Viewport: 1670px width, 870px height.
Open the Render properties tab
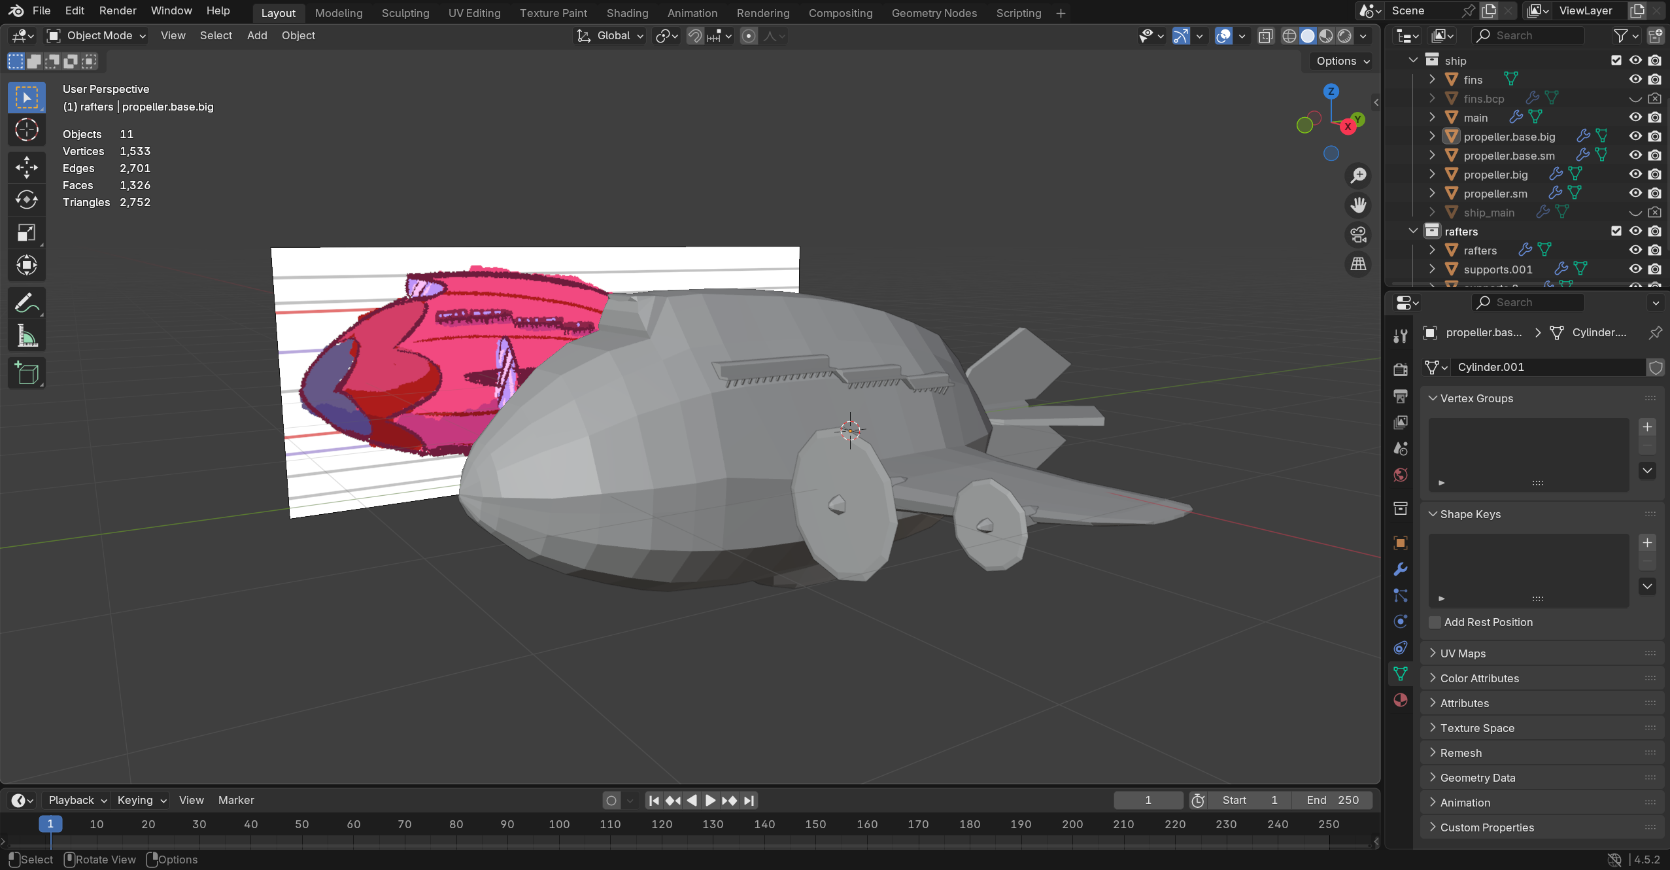(x=1400, y=370)
